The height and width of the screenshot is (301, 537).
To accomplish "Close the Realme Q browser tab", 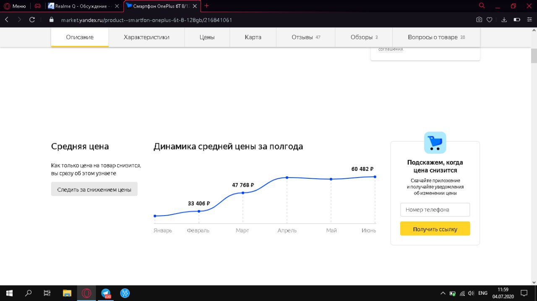I will tap(117, 6).
